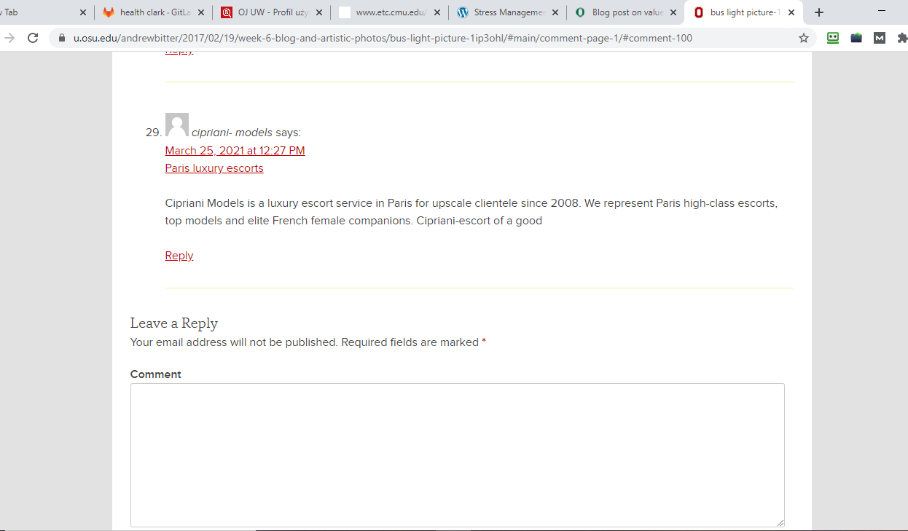Switch to the health clark GitLab tab
Image resolution: width=908 pixels, height=531 pixels.
149,12
